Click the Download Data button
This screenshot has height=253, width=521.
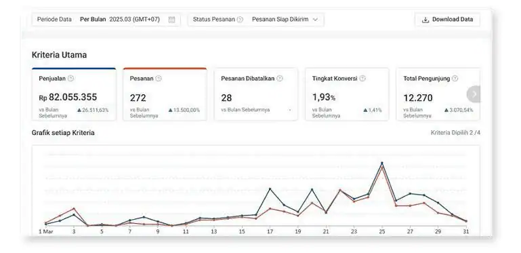[x=447, y=20]
